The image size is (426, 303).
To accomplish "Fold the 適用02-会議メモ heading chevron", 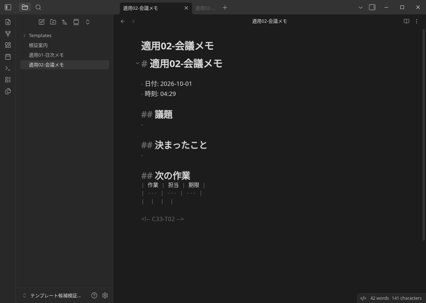I will point(137,63).
